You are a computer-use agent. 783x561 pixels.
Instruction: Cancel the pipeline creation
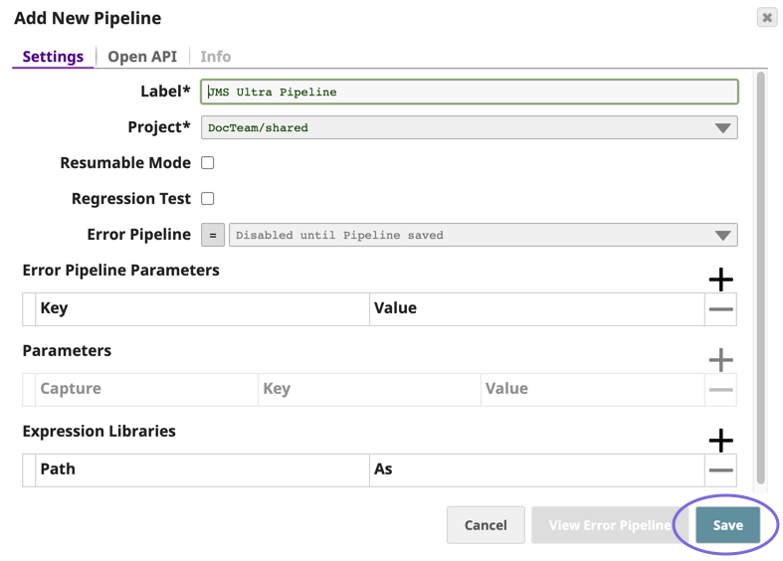[486, 525]
